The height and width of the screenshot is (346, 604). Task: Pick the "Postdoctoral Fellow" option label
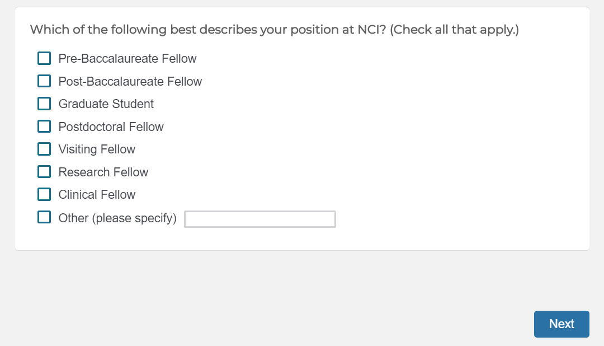[x=111, y=127]
